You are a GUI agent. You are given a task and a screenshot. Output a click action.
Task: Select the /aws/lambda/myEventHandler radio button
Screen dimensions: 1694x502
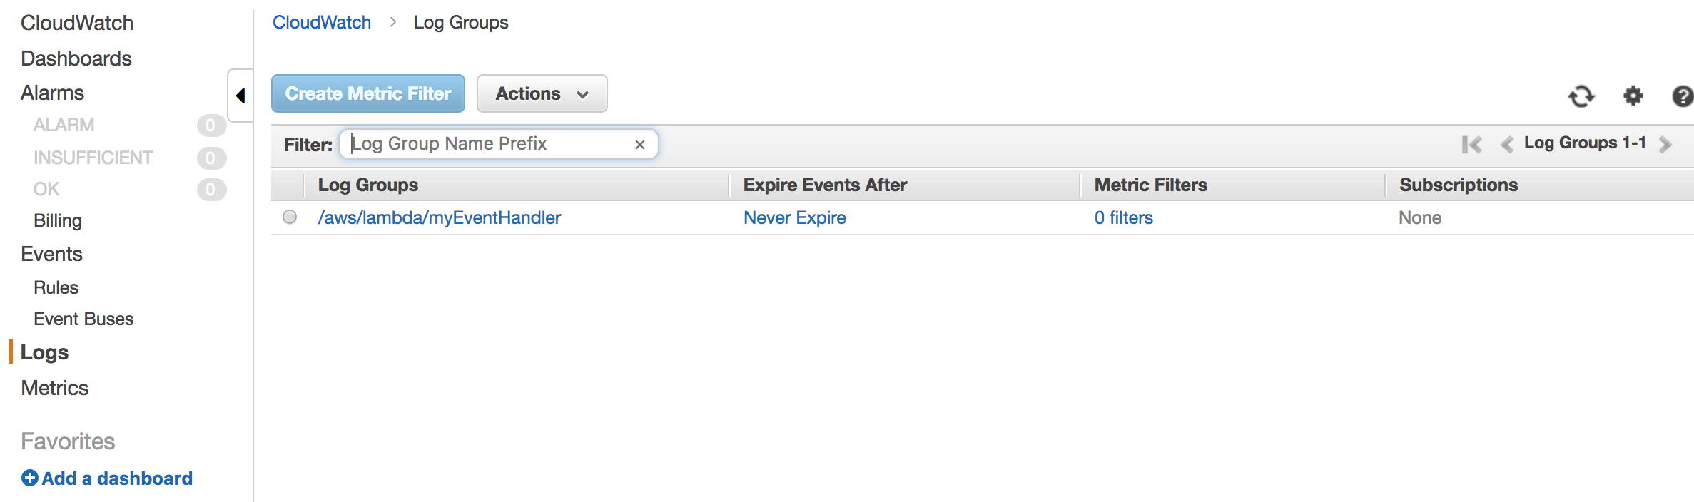coord(289,217)
